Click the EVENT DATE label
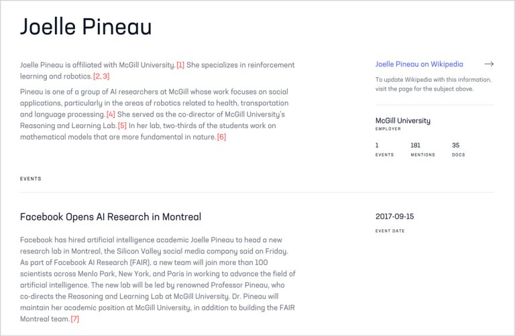This screenshot has width=515, height=336. tap(390, 231)
